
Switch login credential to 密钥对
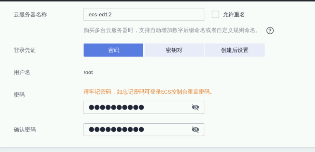(x=174, y=50)
